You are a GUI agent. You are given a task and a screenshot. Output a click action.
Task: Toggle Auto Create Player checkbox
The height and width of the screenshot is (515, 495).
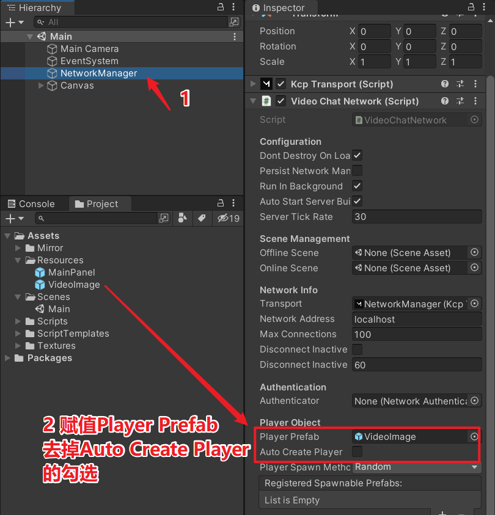358,451
